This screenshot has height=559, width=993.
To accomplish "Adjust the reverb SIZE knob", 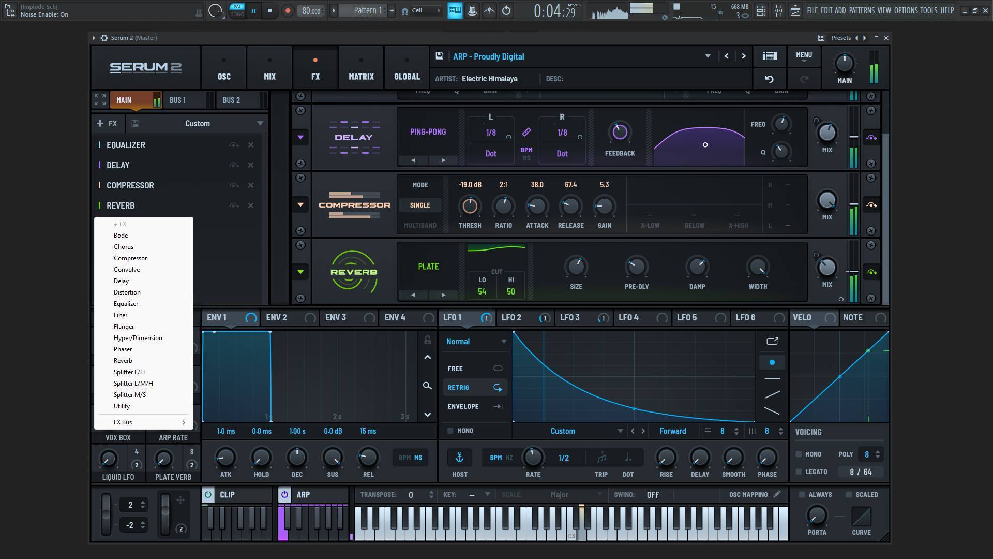I will coord(576,267).
